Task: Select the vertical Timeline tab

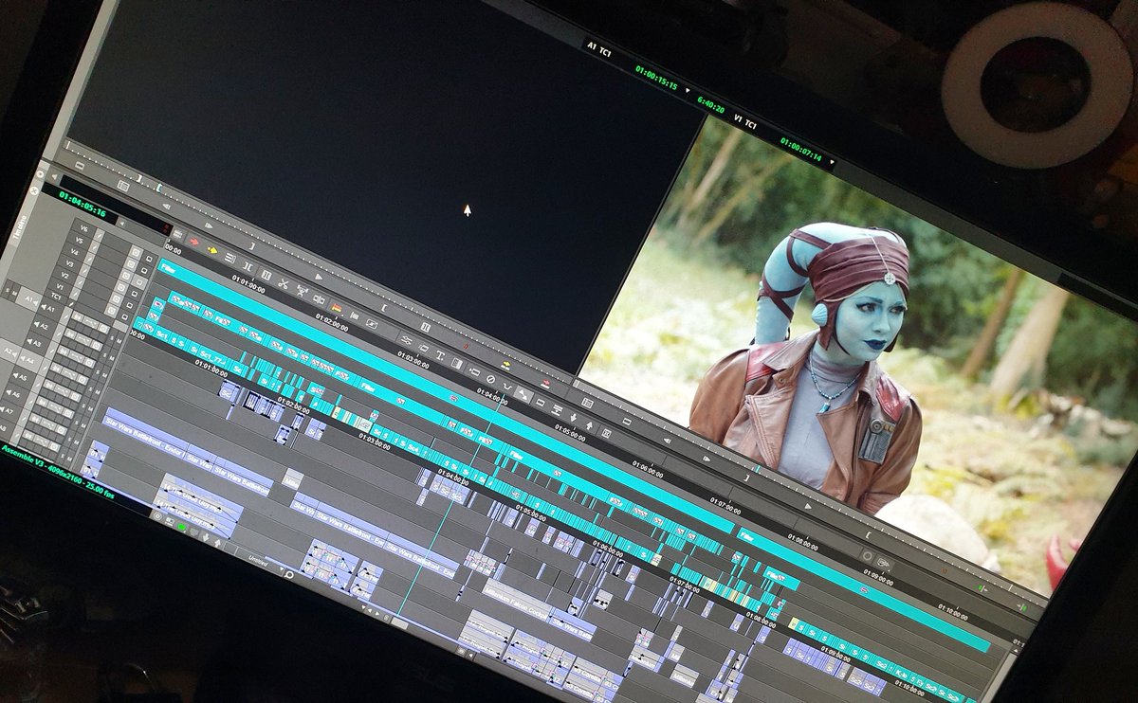Action: point(20,227)
